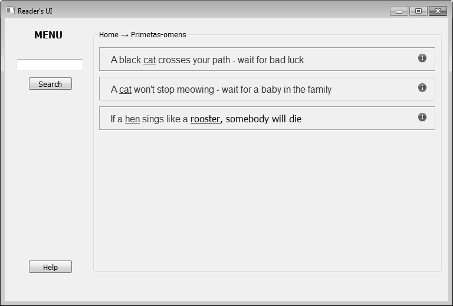Select Primetas-omens in the breadcrumb
The width and height of the screenshot is (453, 306).
click(x=158, y=35)
